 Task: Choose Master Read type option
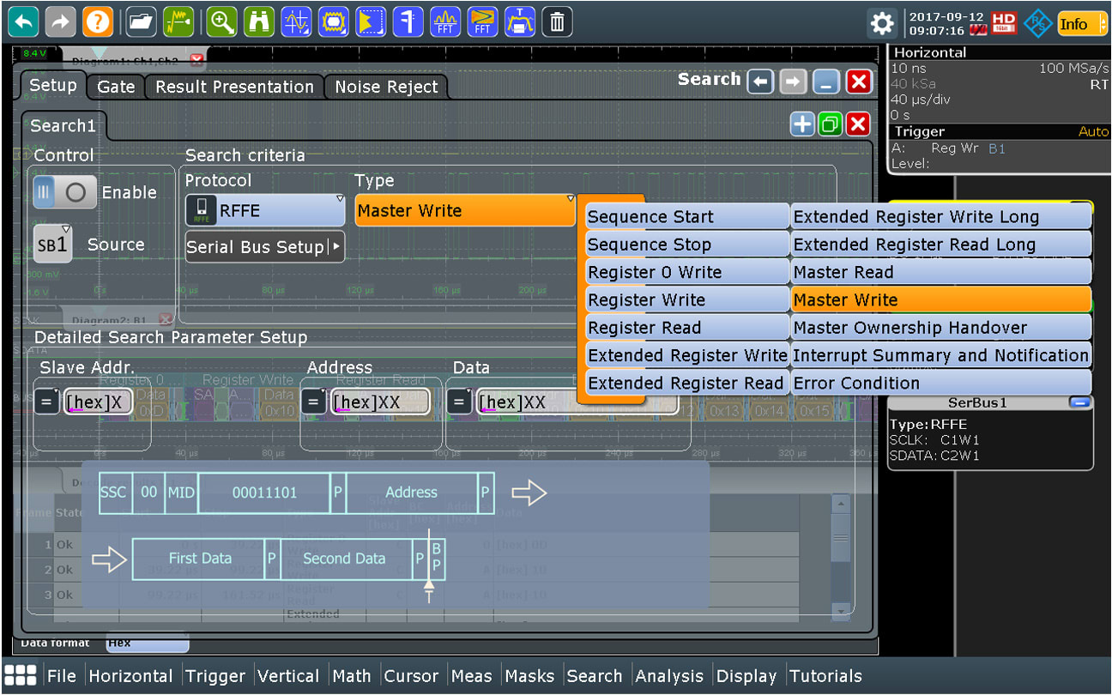941,272
